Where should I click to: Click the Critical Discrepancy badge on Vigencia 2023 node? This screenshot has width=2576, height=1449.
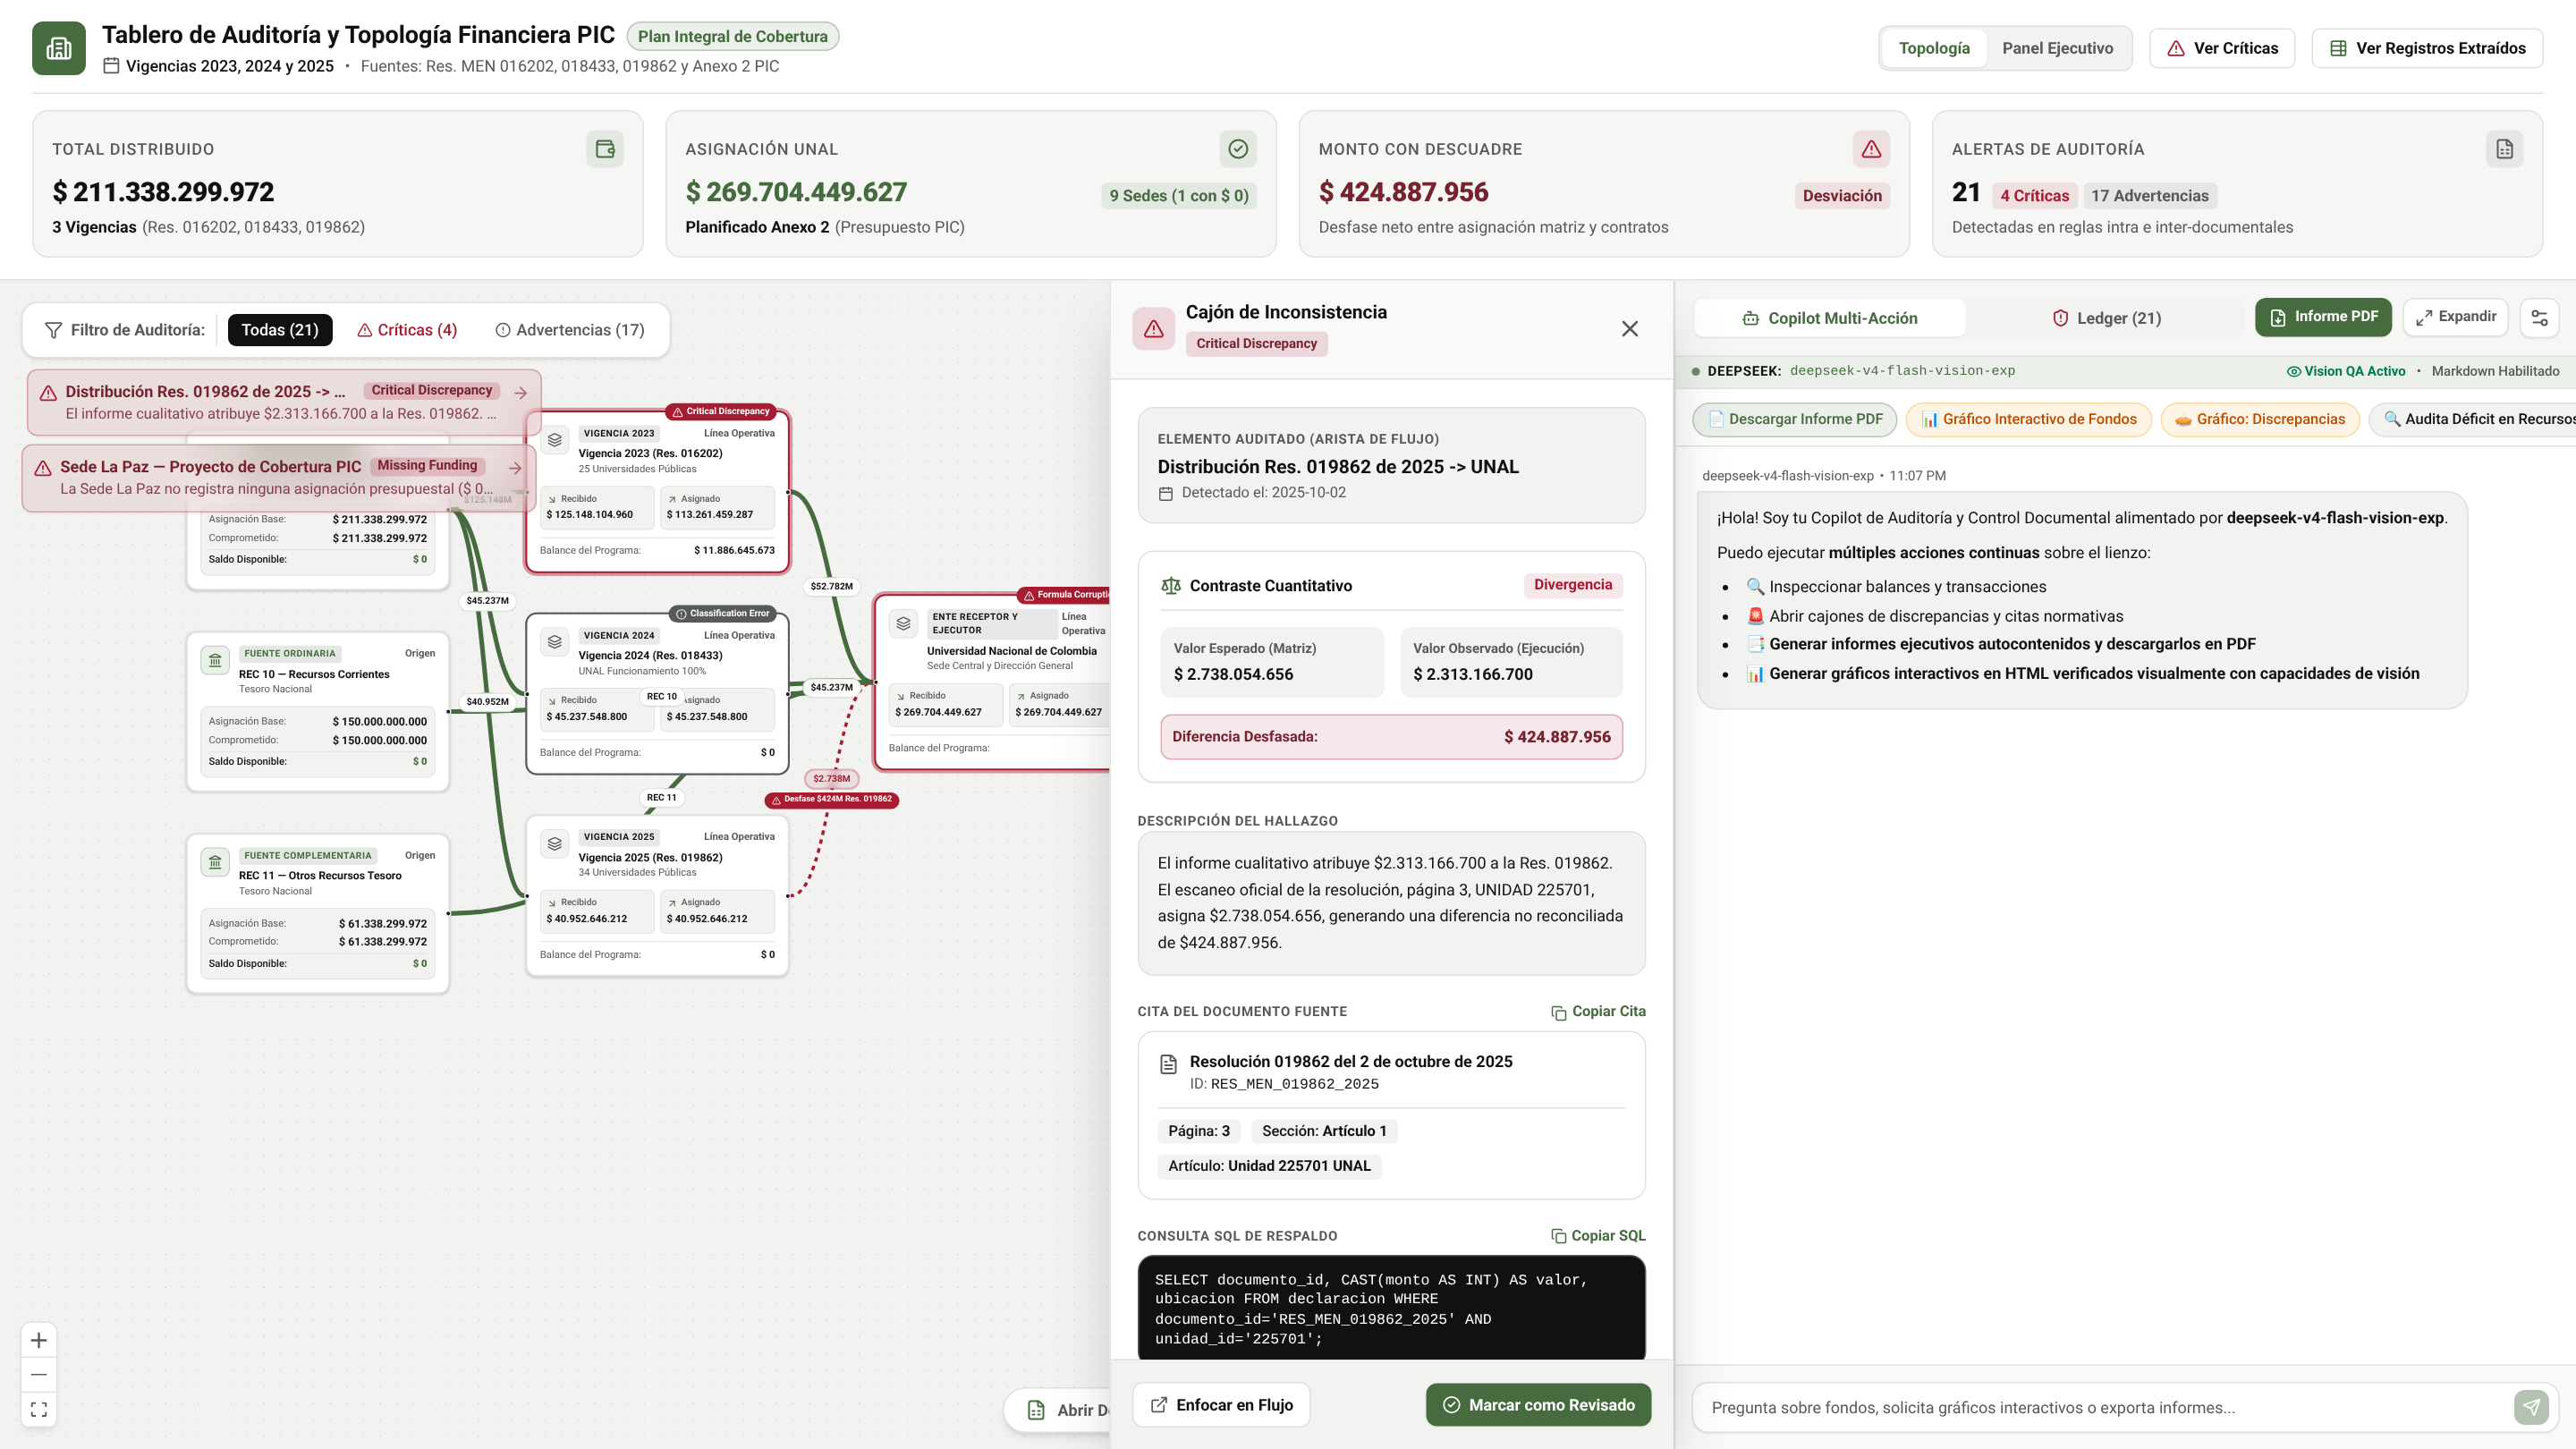[x=721, y=411]
